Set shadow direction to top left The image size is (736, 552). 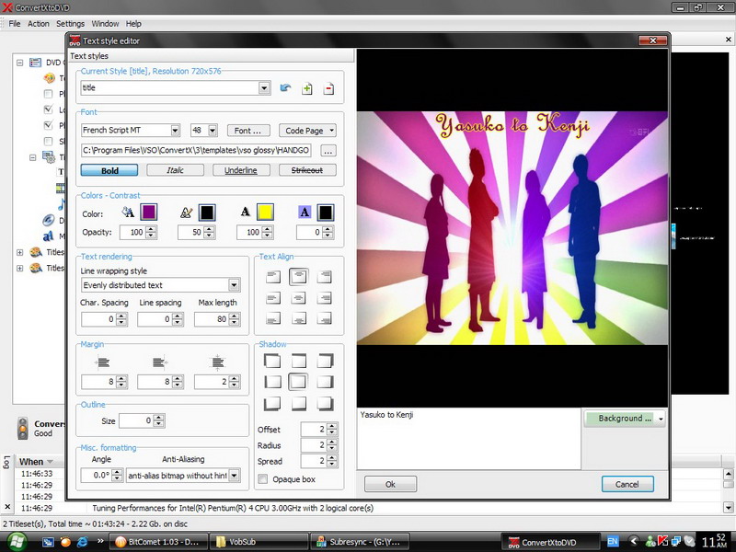(x=272, y=361)
